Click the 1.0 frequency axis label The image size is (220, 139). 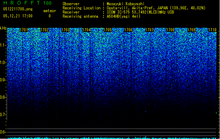click(x=3, y=63)
